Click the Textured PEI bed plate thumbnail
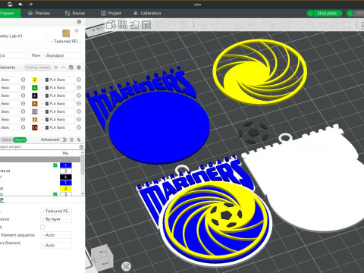This screenshot has height=273, width=364. (x=66, y=33)
